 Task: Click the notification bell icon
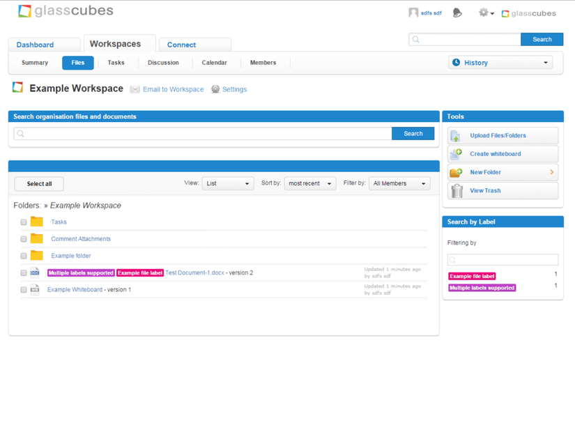coord(457,13)
